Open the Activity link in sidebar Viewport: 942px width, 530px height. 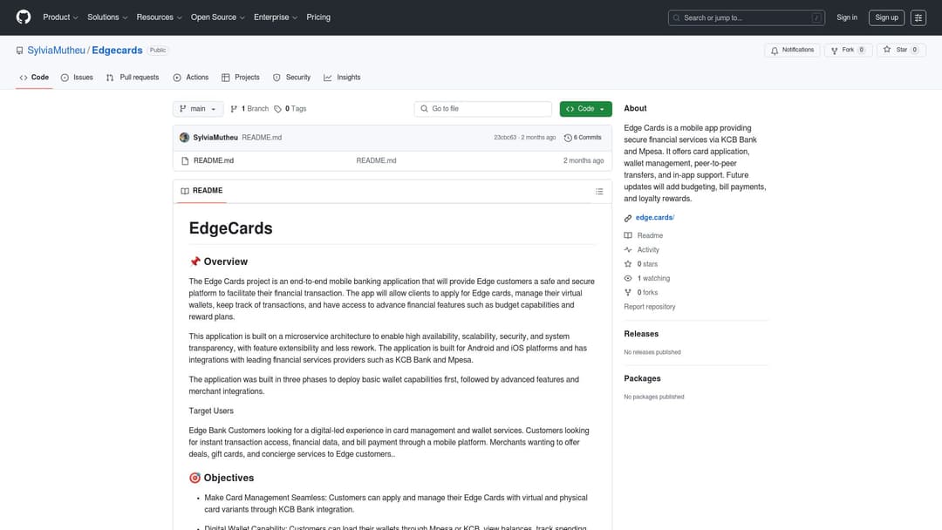pos(648,249)
